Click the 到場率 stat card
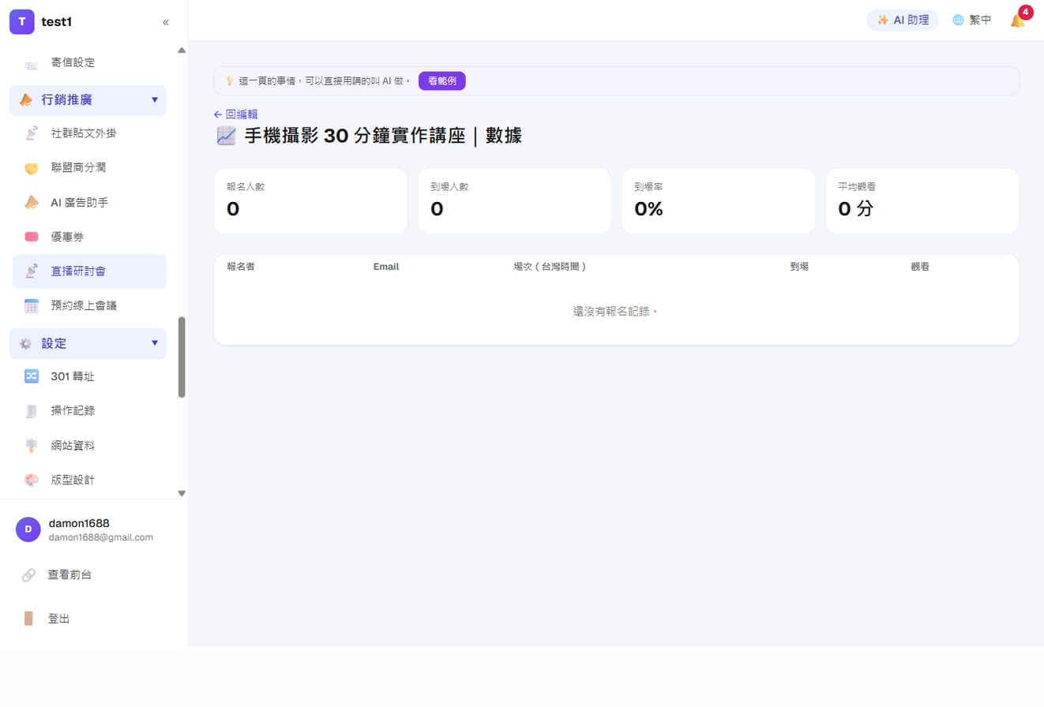This screenshot has width=1044, height=707. [718, 201]
